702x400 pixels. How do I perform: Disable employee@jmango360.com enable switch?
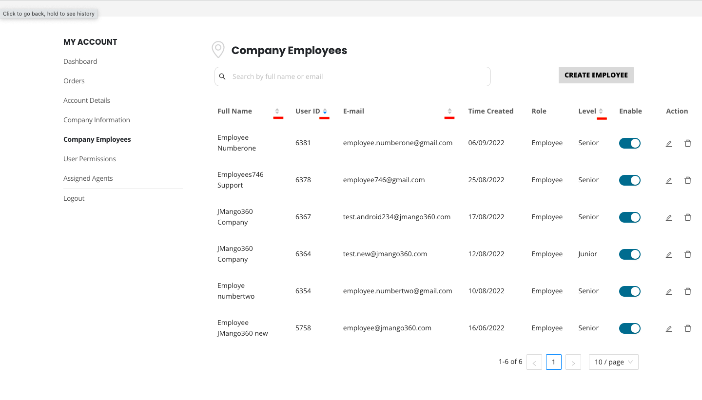pos(629,328)
